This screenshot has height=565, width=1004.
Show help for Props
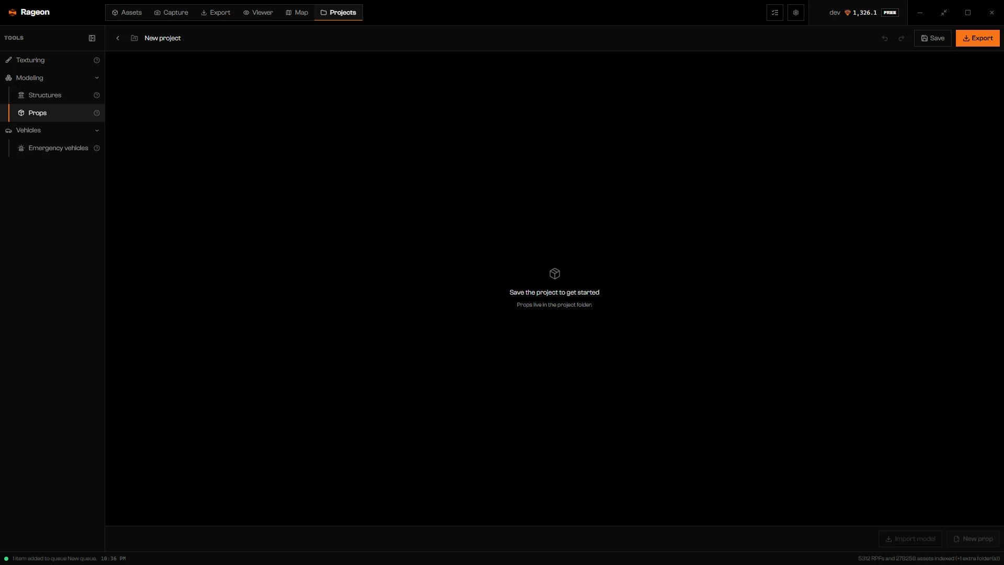coord(97,113)
